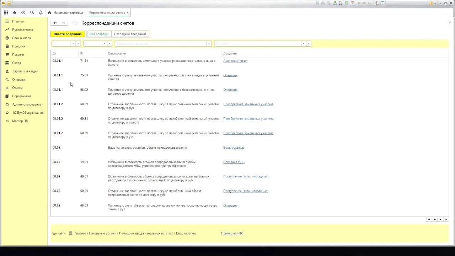Open the History clock icon
This screenshot has height=256, width=455.
click(23, 12)
